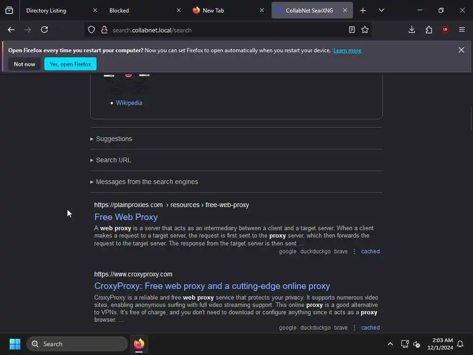Click the page vertical scrollbar
Image resolution: width=473 pixels, height=355 pixels.
(x=471, y=119)
